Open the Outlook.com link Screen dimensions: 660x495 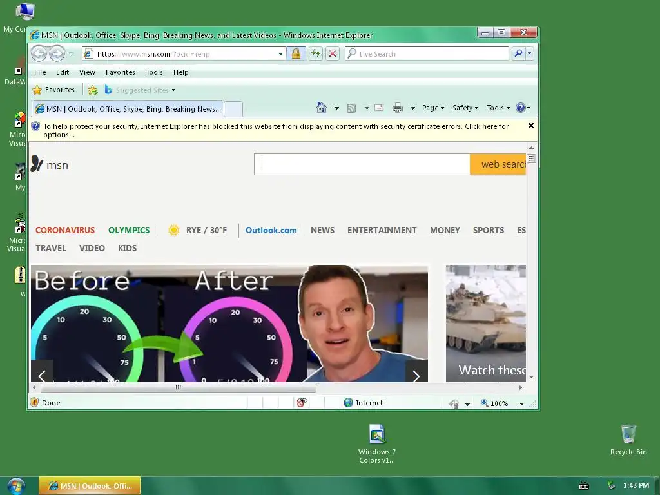271,230
